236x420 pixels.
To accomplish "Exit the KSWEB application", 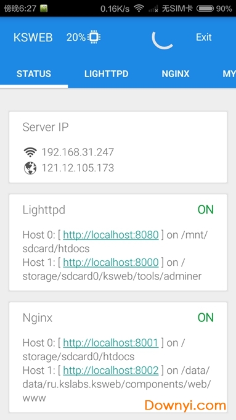I will click(203, 37).
